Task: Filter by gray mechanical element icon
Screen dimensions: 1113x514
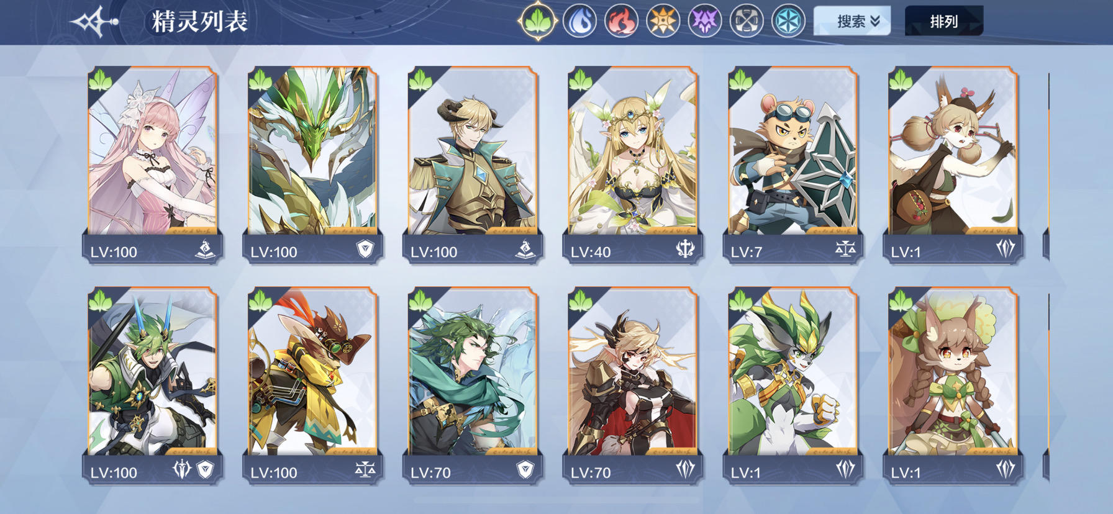Action: click(x=746, y=21)
